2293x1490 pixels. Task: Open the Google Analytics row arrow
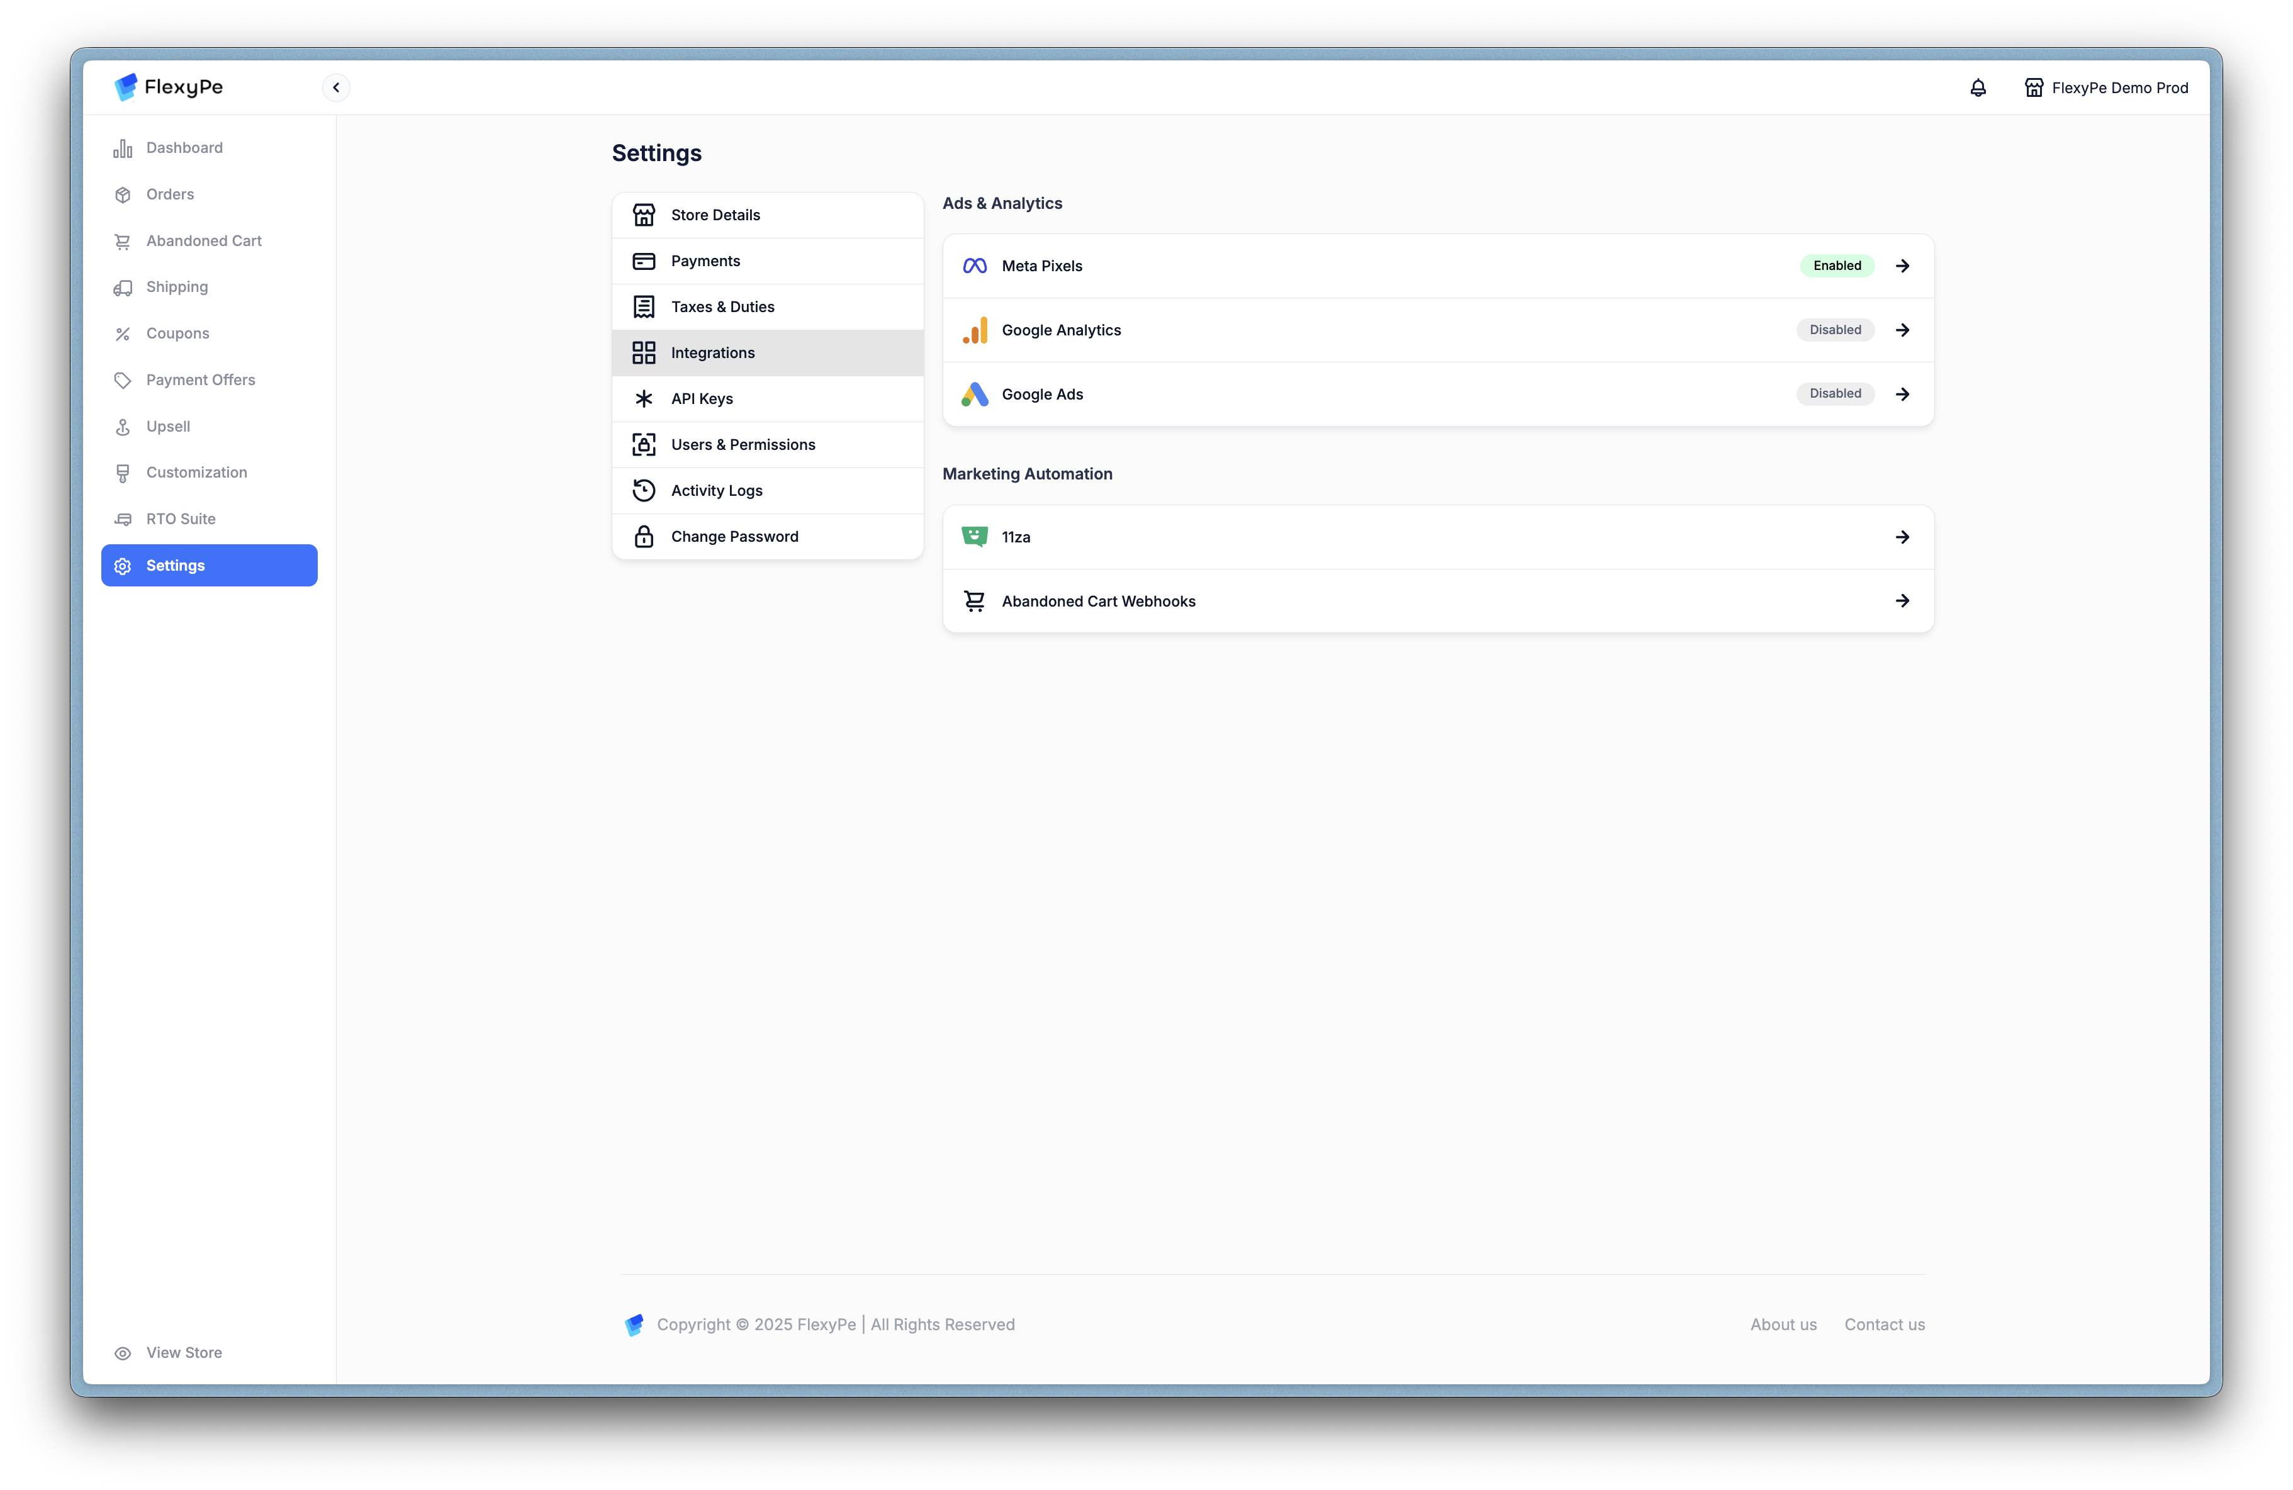tap(1902, 330)
